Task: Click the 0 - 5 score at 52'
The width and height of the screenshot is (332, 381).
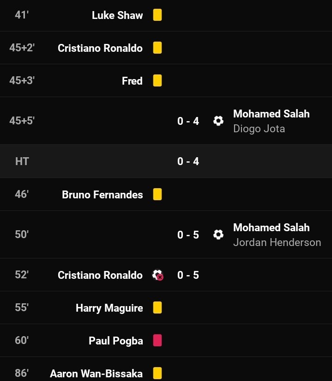Action: coord(188,275)
